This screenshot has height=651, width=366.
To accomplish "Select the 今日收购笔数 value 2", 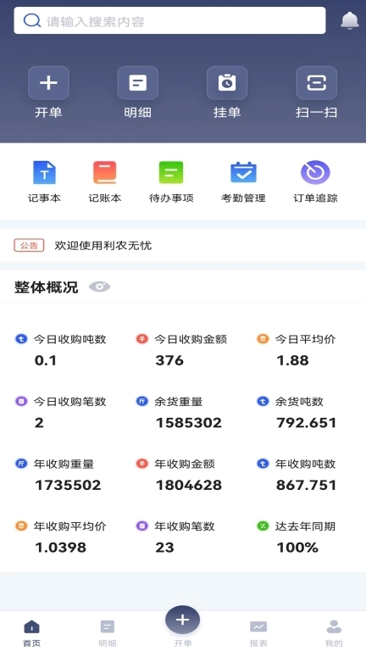I will tap(39, 423).
